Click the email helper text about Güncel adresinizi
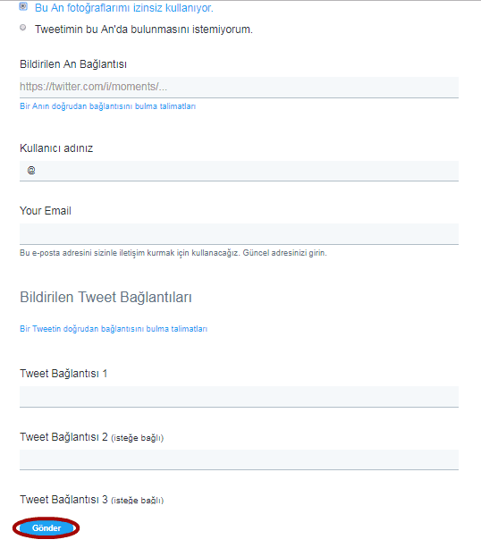The width and height of the screenshot is (481, 548). pos(173,253)
